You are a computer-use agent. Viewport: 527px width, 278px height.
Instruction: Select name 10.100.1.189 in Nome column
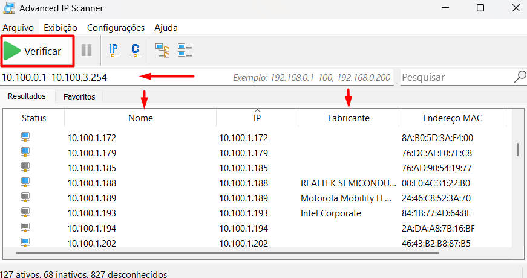point(92,198)
